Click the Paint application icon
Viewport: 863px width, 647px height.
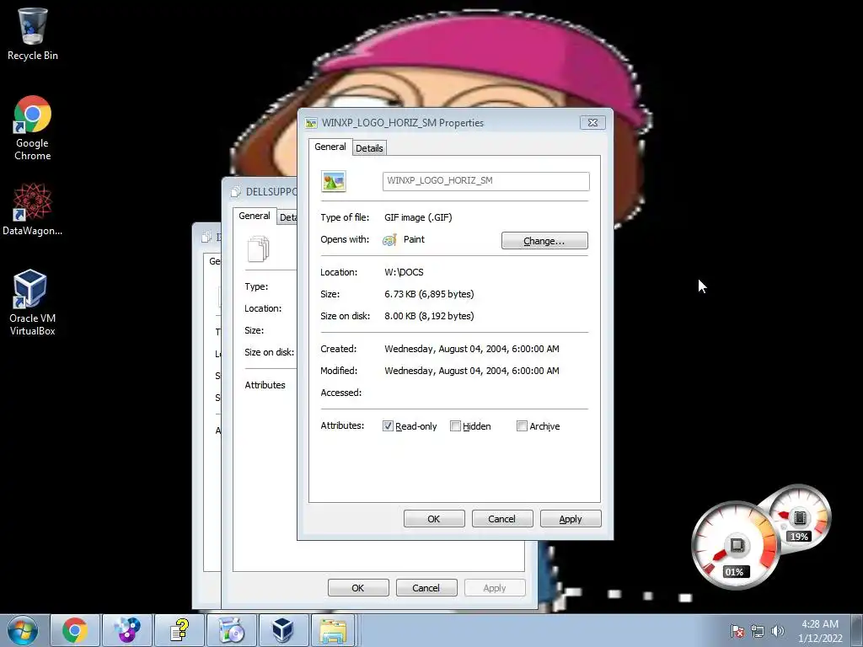point(389,240)
